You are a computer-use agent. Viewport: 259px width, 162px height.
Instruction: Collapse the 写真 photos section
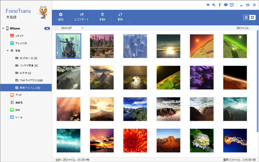click(8, 51)
